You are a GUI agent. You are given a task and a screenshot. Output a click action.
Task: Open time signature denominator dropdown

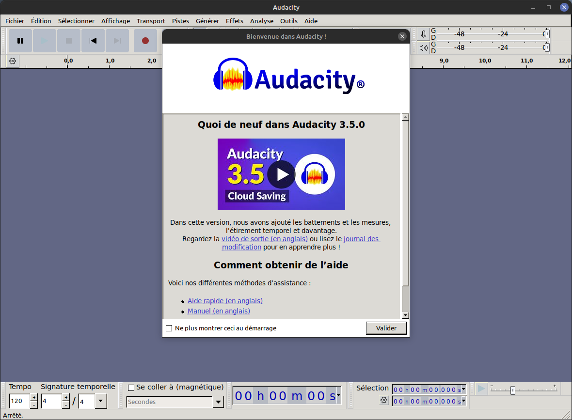101,401
